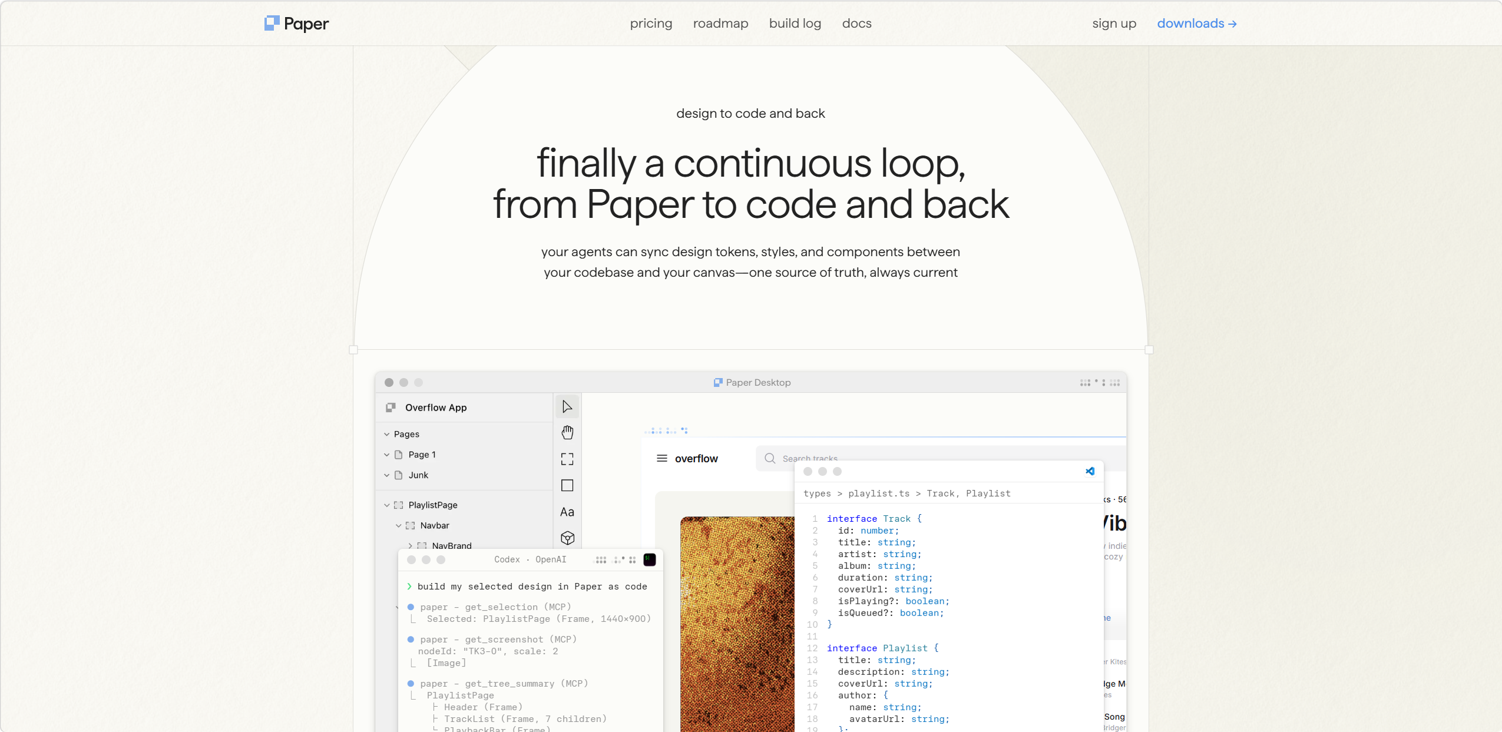Screen dimensions: 1502x732
Task: Click the hamburger menu beside overflow
Action: pos(662,458)
